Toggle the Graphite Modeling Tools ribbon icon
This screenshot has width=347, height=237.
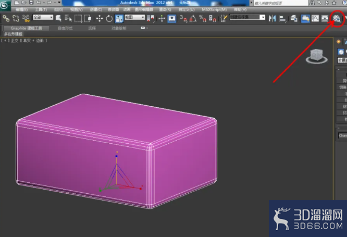(305, 18)
